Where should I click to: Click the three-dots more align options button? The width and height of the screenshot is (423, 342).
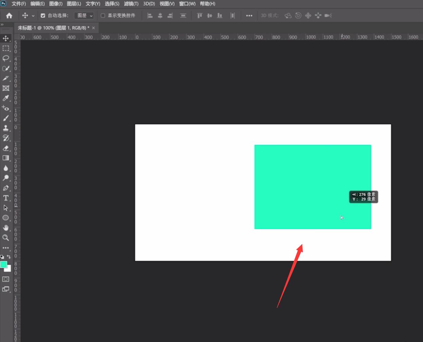click(x=249, y=16)
